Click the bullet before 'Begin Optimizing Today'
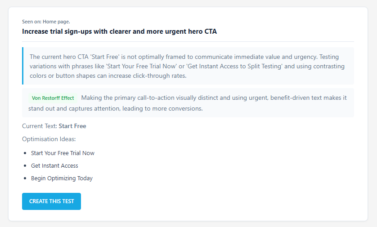Viewport: 377px width, 227px height. pos(25,178)
